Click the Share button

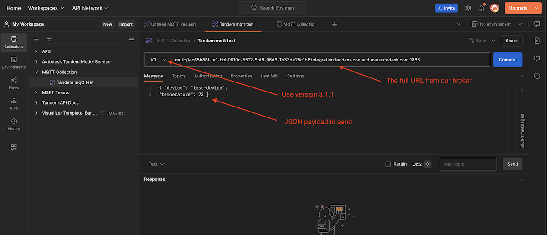(511, 41)
